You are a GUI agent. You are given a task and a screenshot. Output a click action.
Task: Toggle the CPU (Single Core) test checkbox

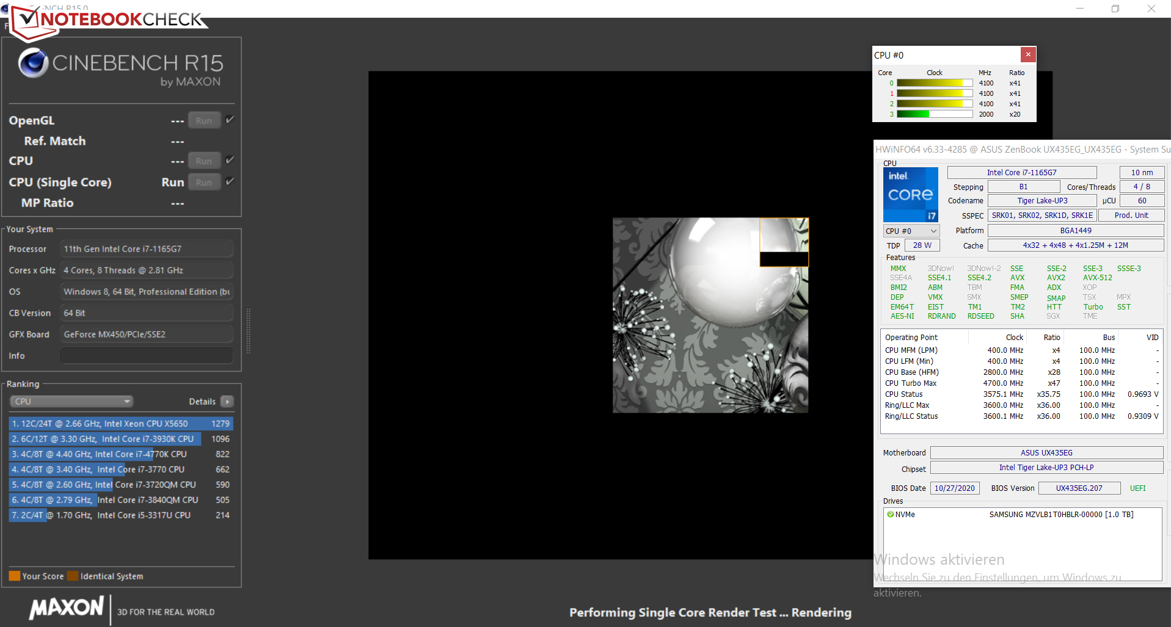coord(230,182)
